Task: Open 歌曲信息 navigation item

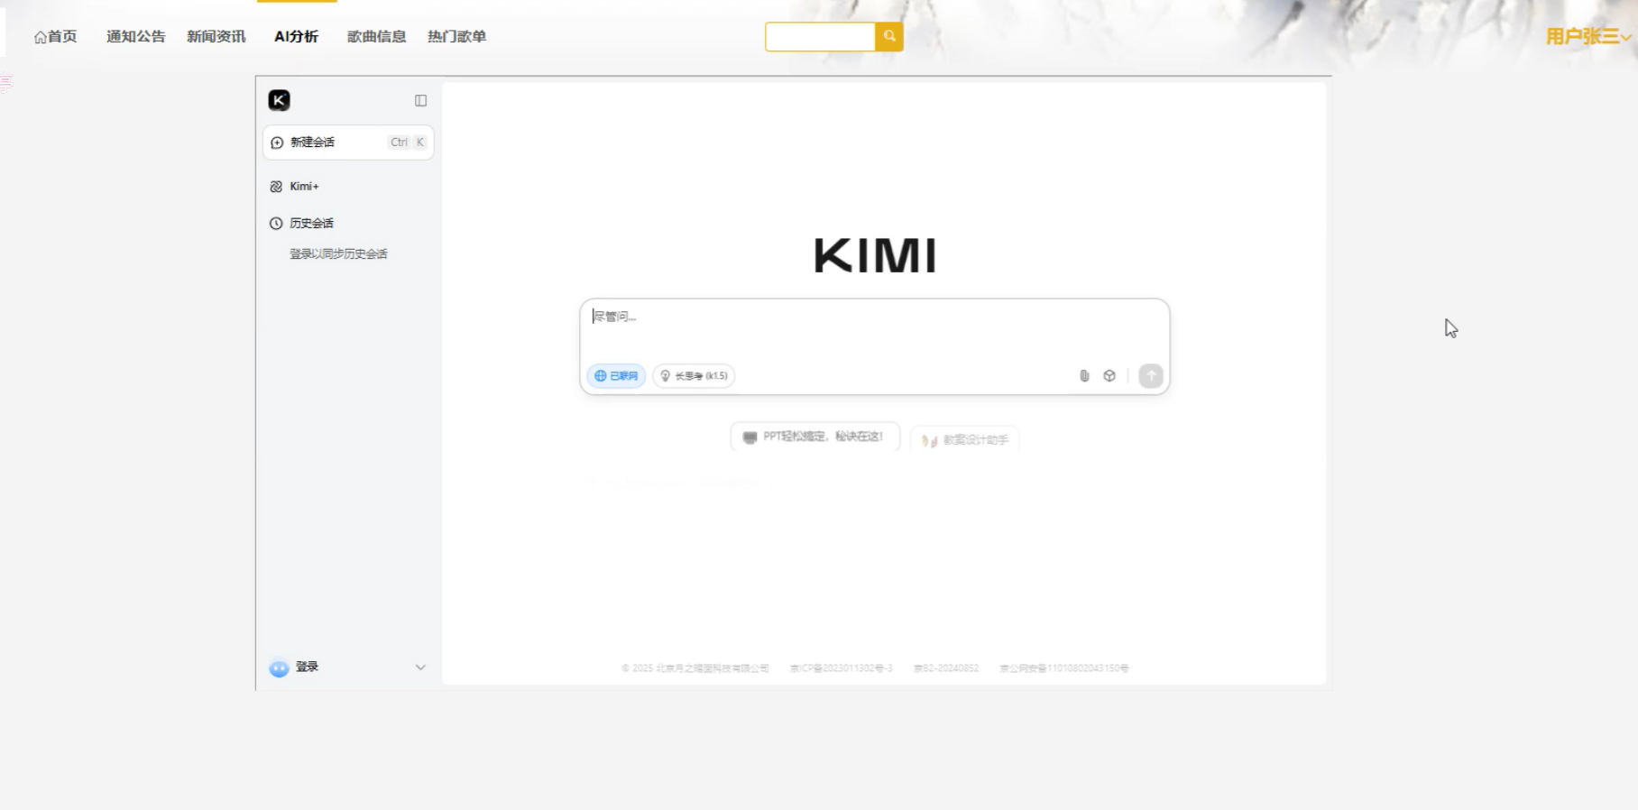Action: (377, 37)
